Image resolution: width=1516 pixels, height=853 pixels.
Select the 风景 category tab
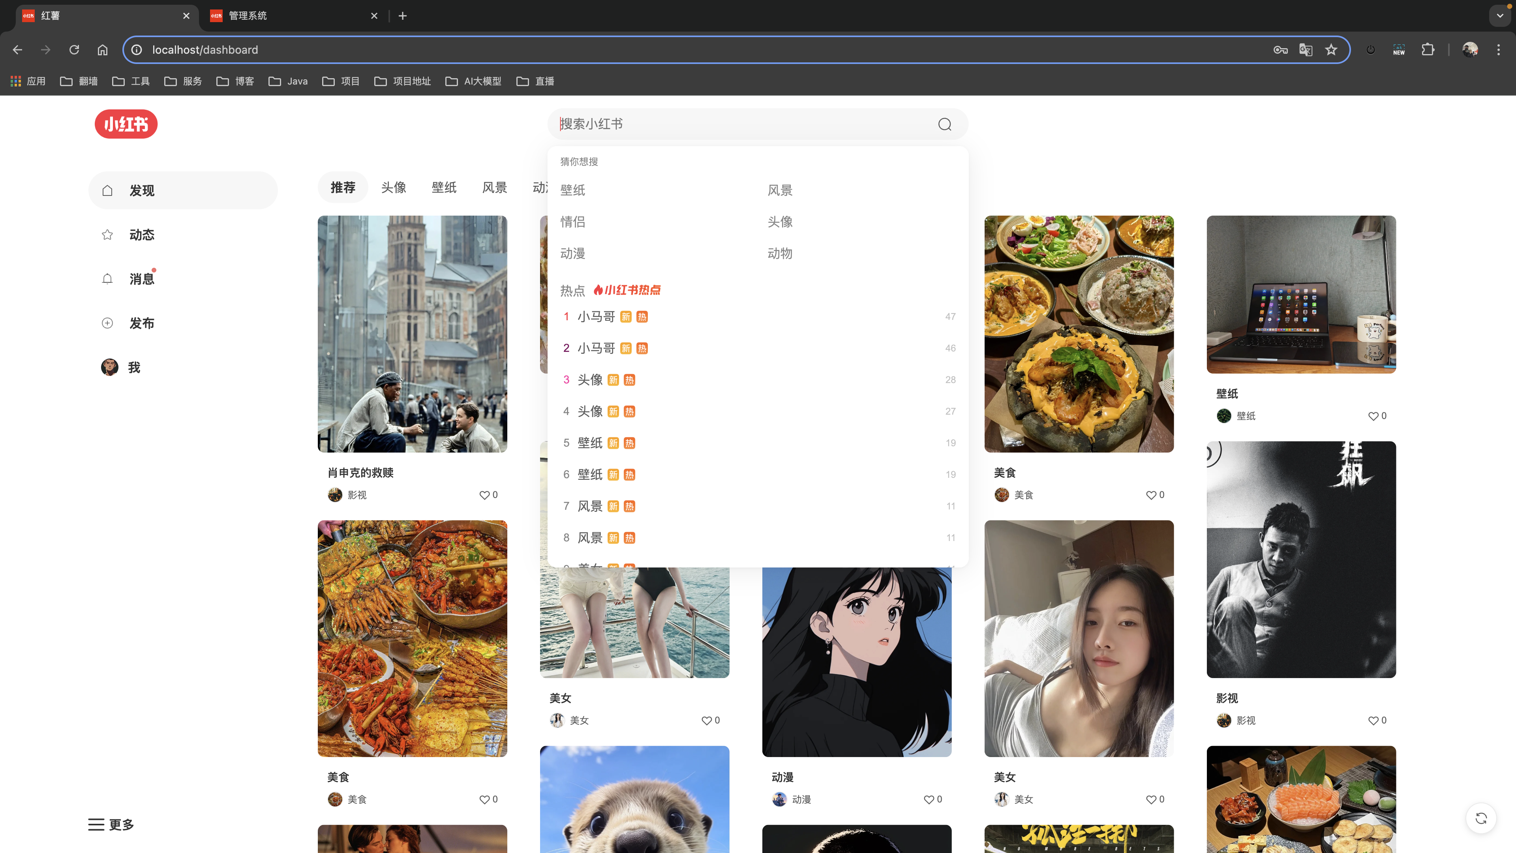click(x=495, y=188)
